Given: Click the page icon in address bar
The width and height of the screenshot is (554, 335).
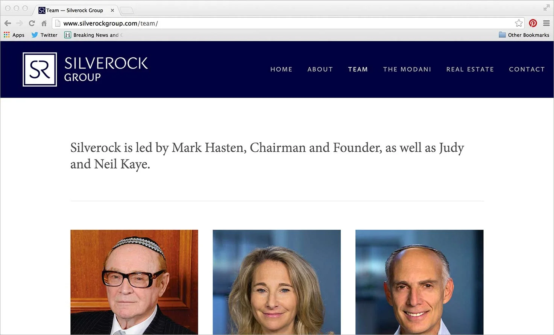Looking at the screenshot, I should [x=58, y=23].
